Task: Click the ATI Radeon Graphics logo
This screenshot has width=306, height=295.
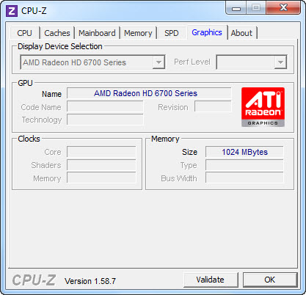Action: [263, 107]
